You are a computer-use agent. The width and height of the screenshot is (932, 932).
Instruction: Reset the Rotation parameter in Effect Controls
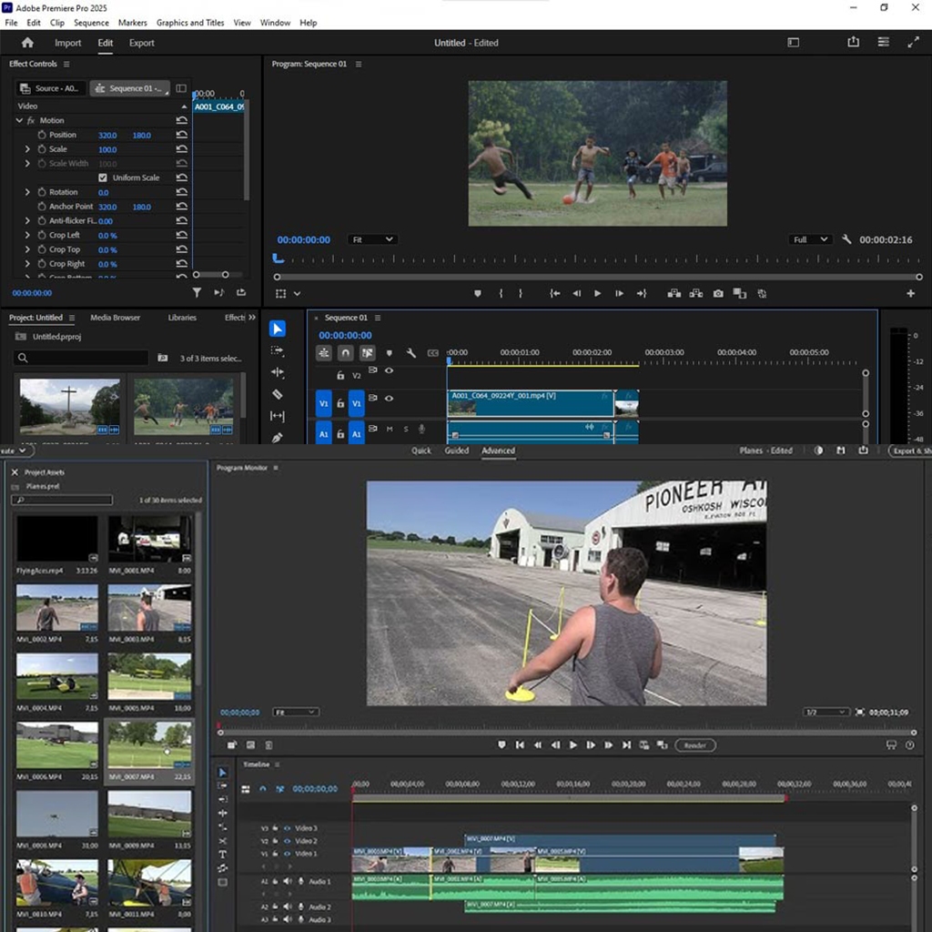[x=182, y=192]
